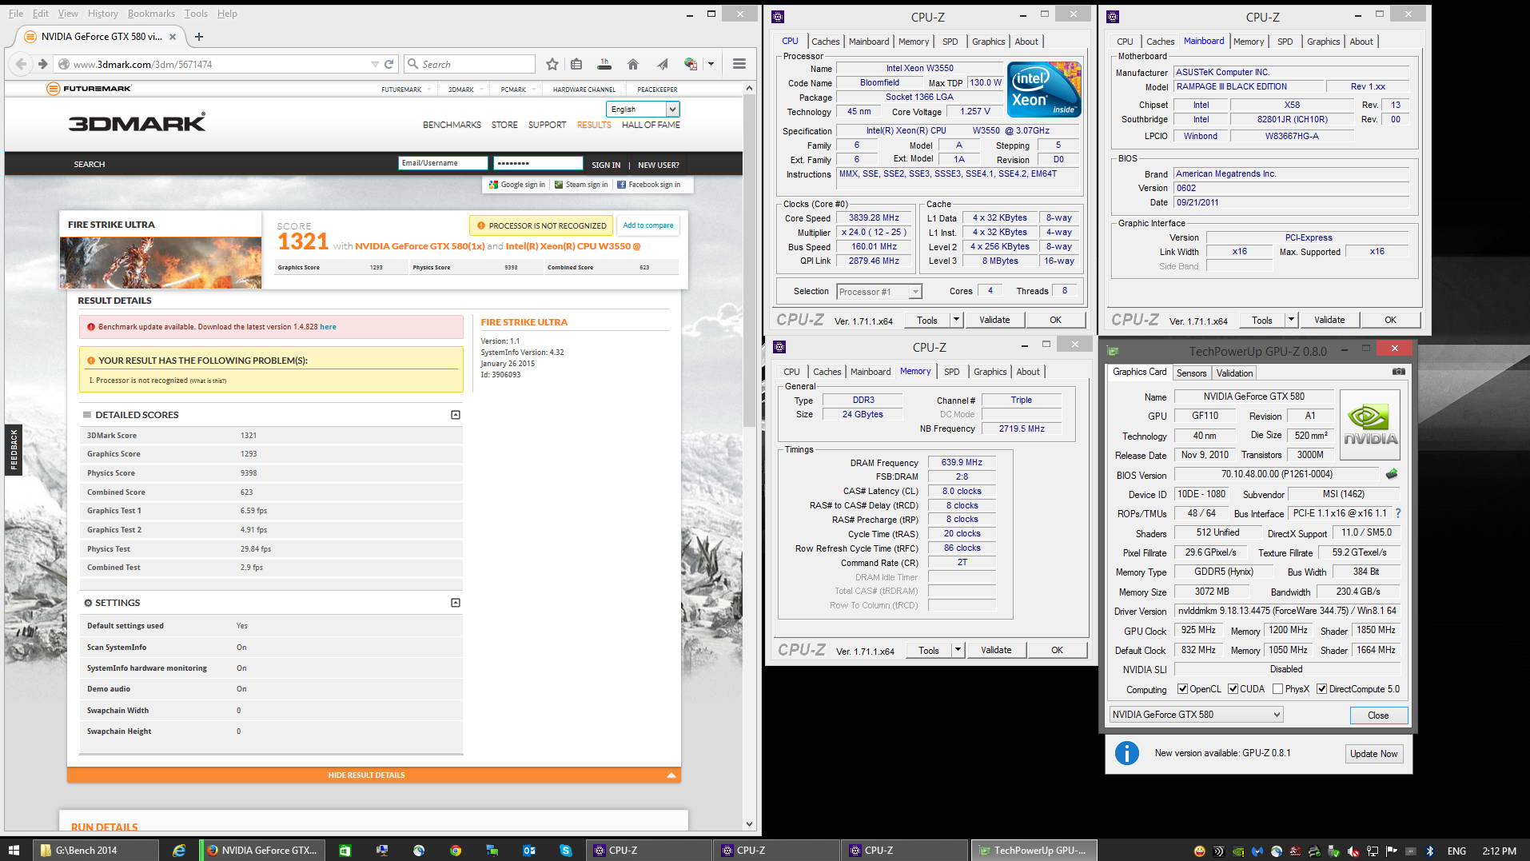This screenshot has height=861, width=1530.
Task: Open the paper plane send icon in the toolbar
Action: 662,64
